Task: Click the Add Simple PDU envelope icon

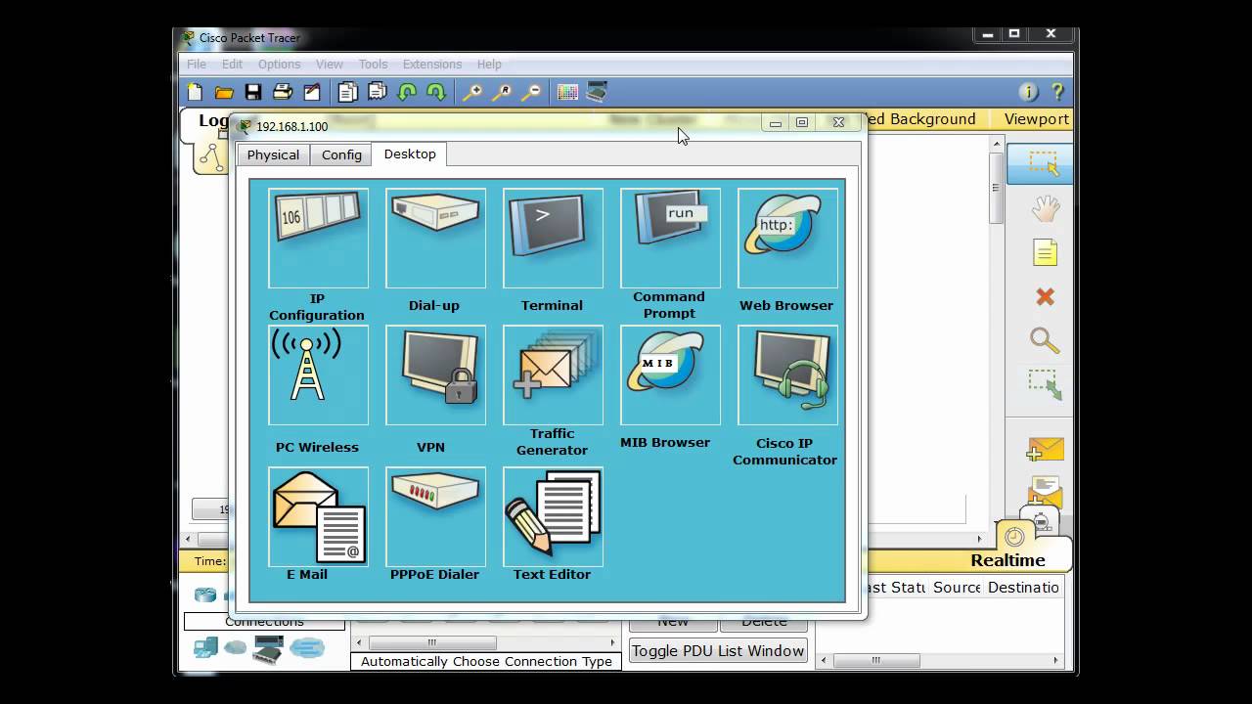Action: coord(1045,449)
